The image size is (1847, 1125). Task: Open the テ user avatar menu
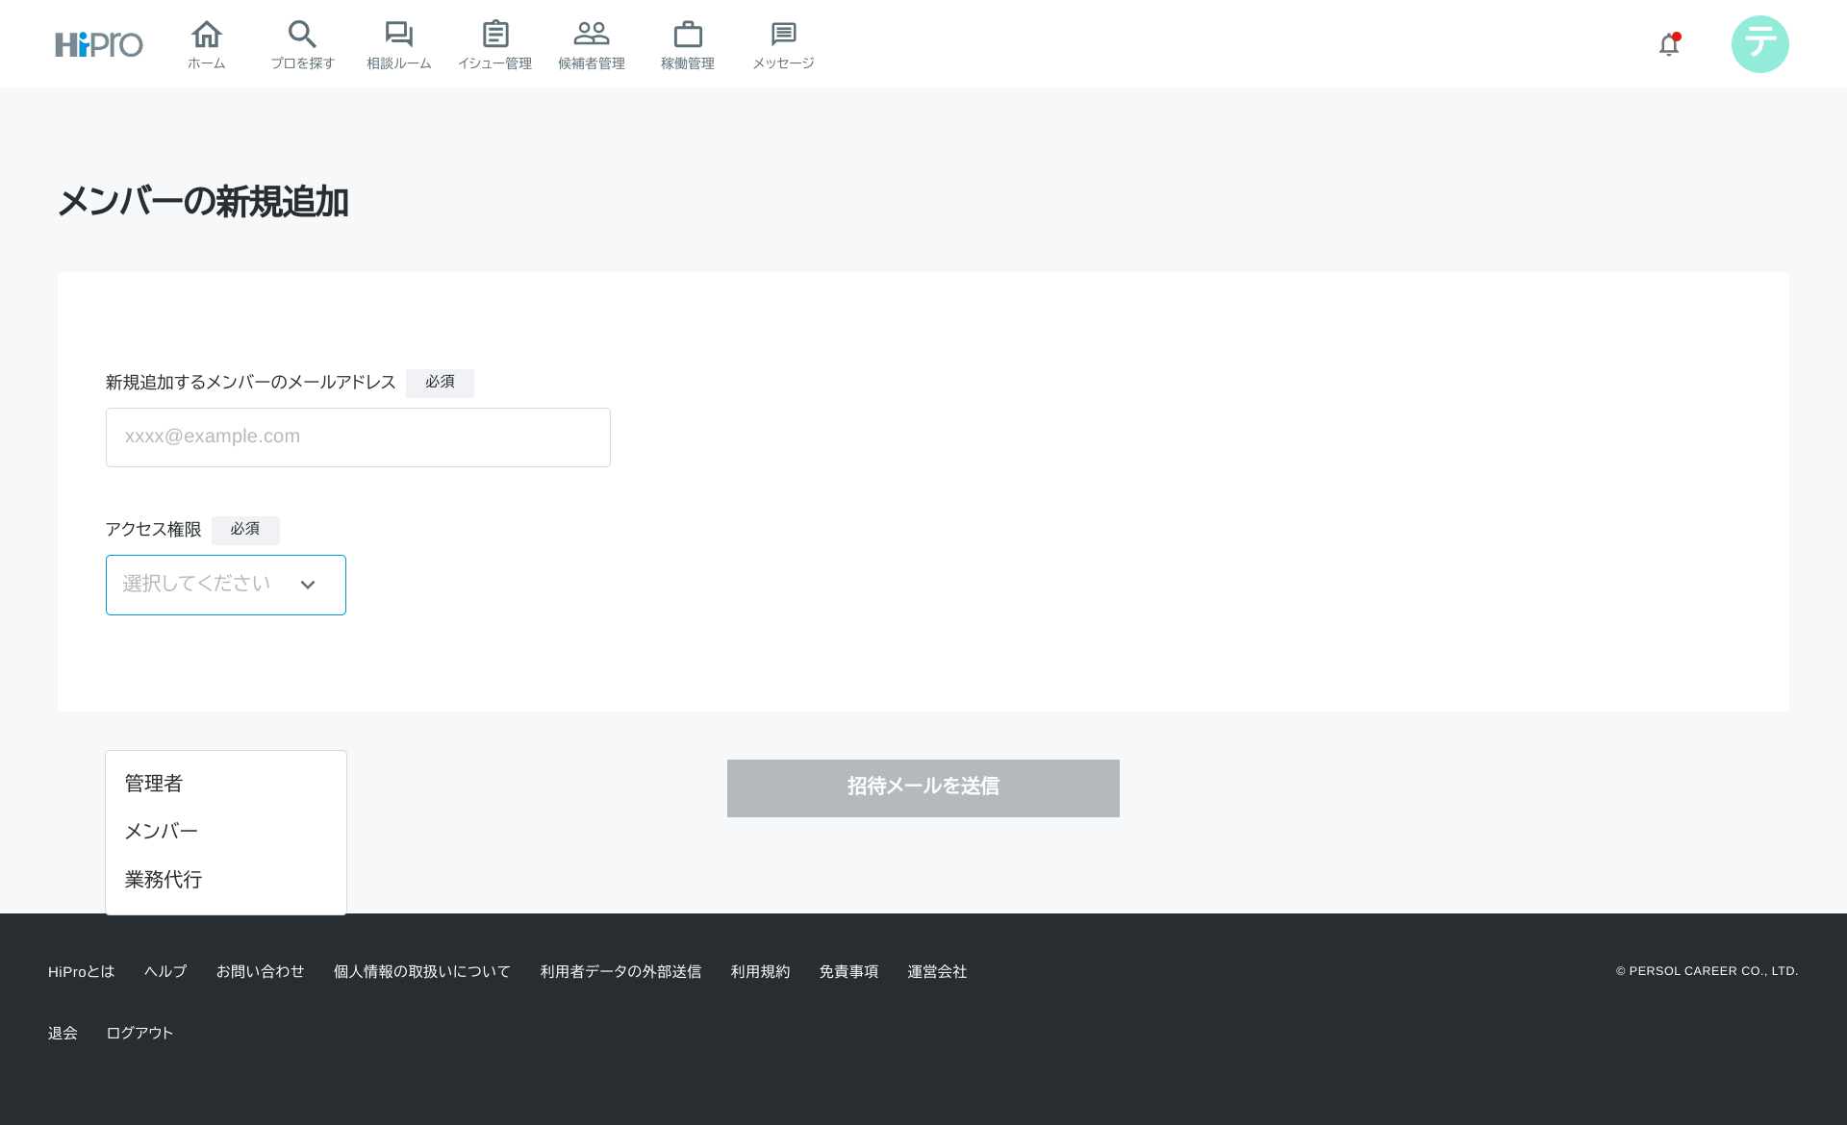point(1759,44)
